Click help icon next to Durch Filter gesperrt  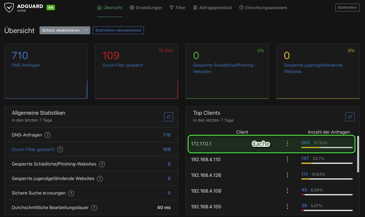(60, 150)
